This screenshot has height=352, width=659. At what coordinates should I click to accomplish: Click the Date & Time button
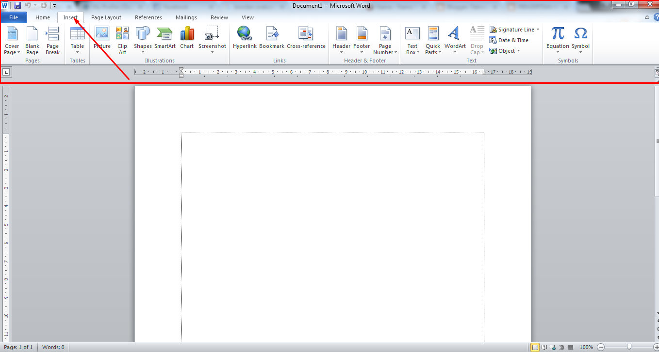click(x=509, y=40)
